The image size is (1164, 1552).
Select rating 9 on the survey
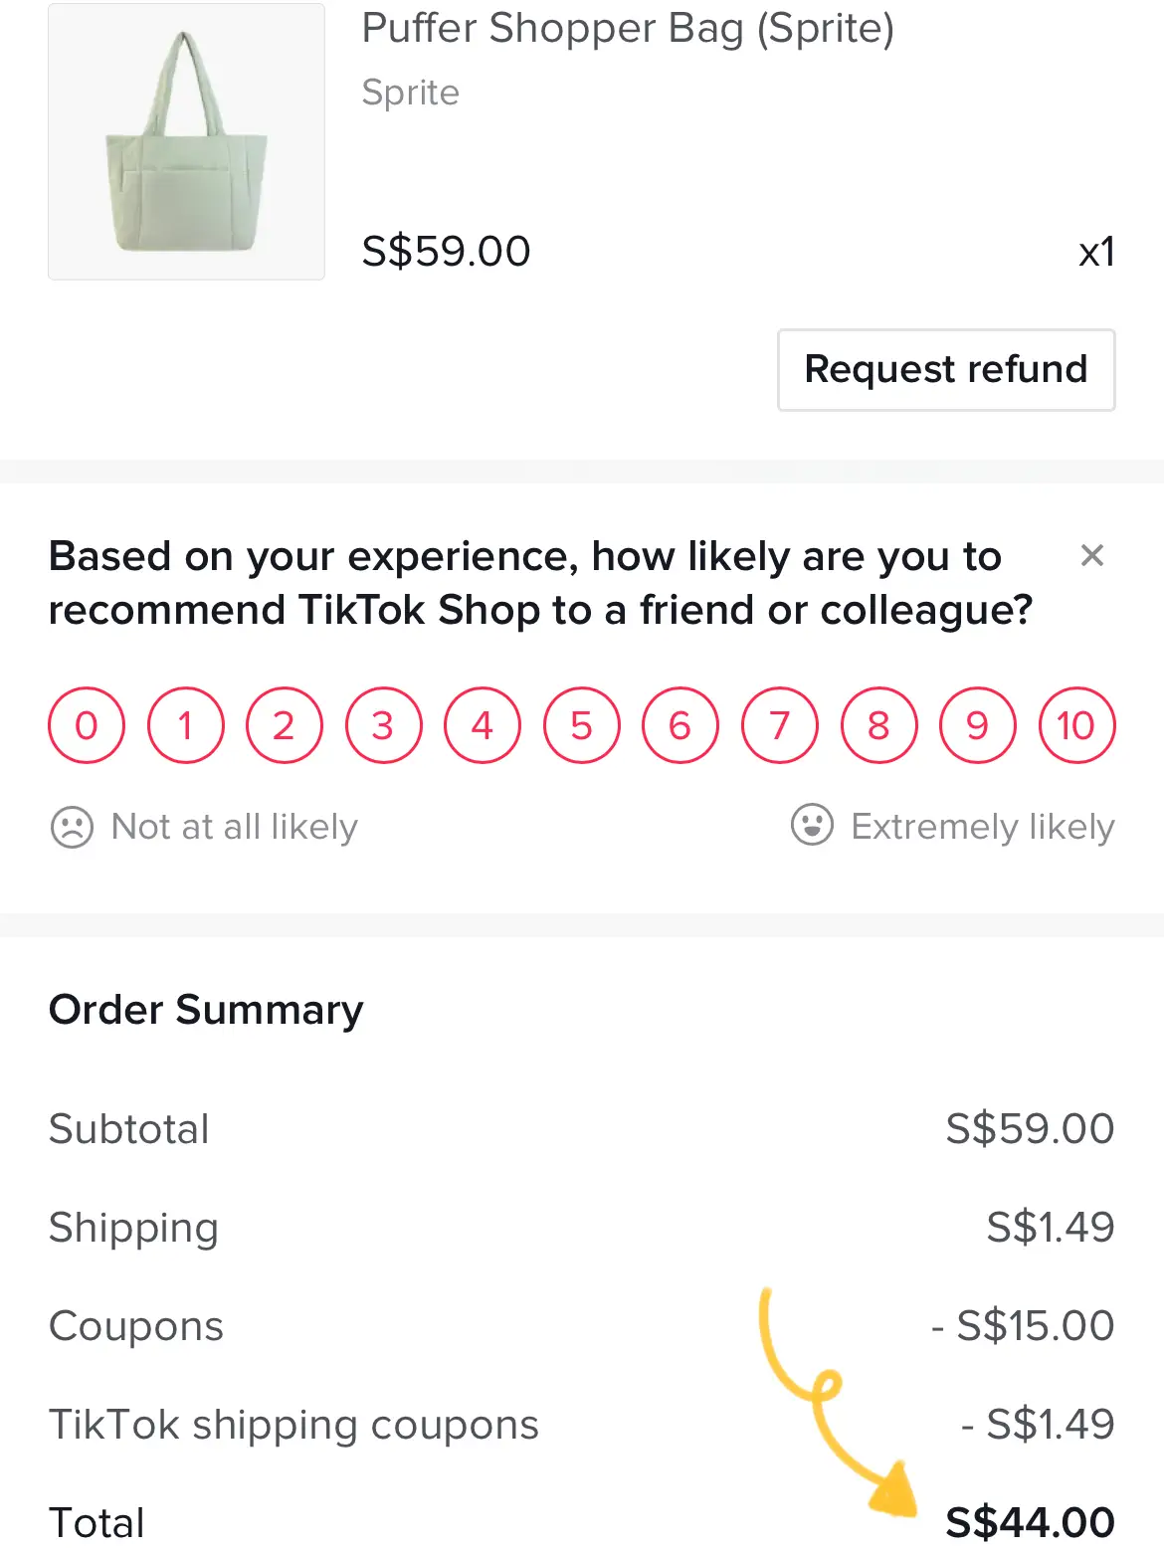pyautogui.click(x=978, y=725)
